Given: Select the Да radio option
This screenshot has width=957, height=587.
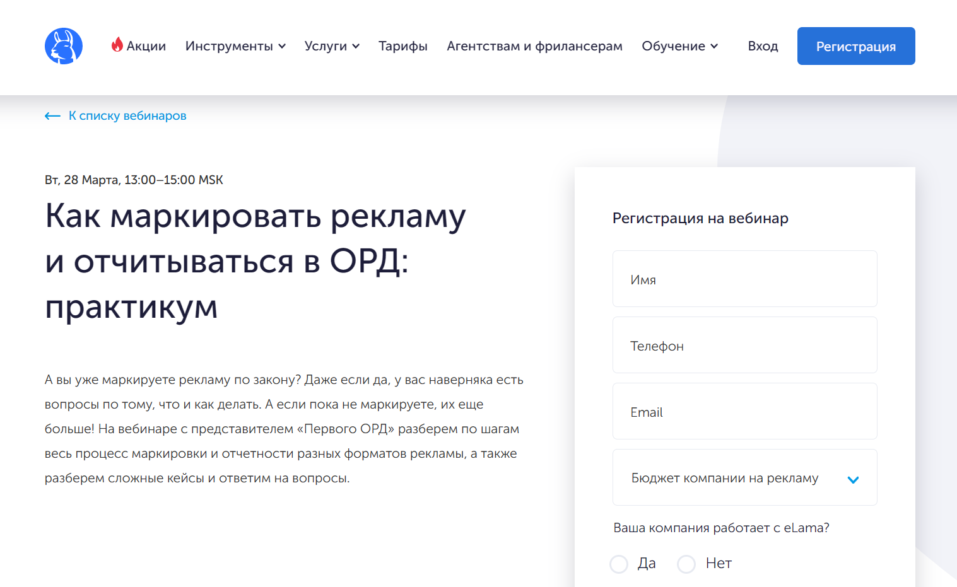Looking at the screenshot, I should pos(619,564).
